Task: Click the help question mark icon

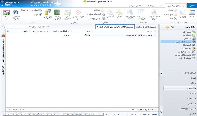Action: pyautogui.click(x=2, y=2)
